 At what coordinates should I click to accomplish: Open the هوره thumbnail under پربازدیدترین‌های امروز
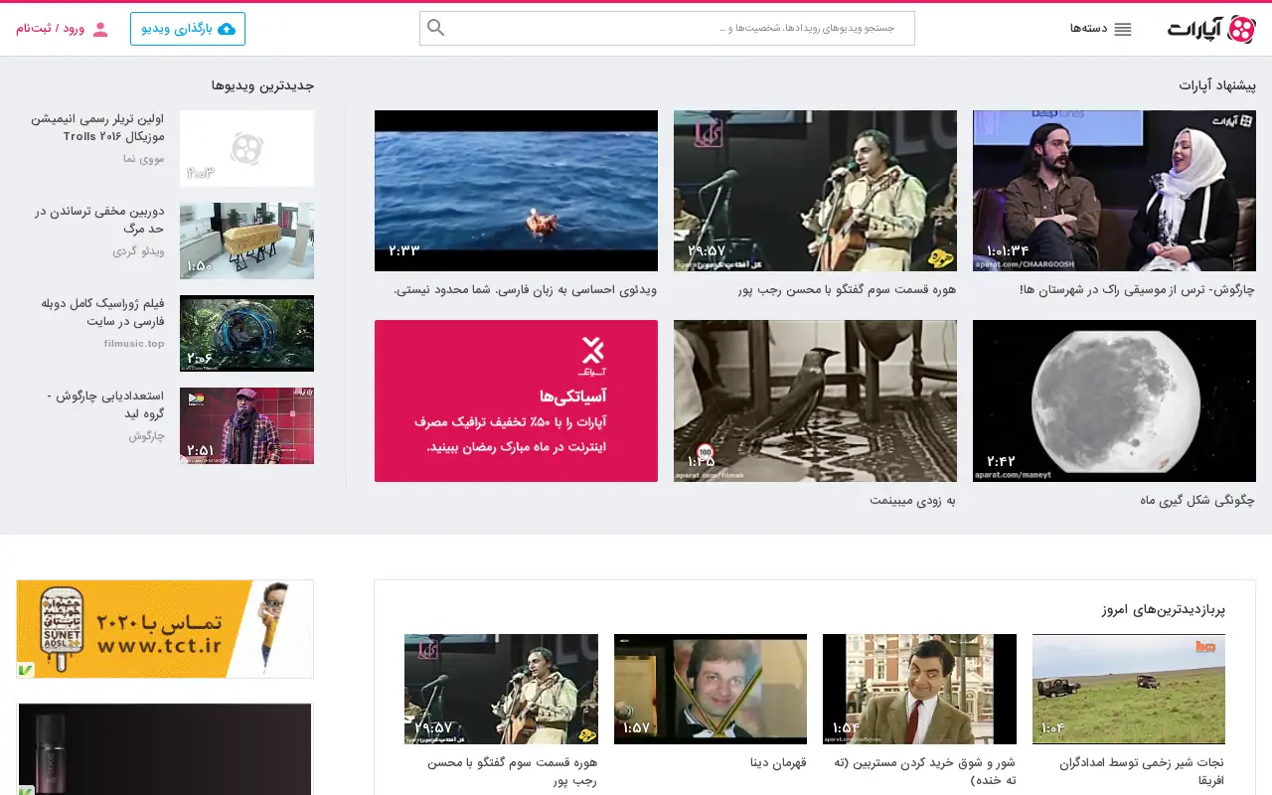(x=501, y=689)
